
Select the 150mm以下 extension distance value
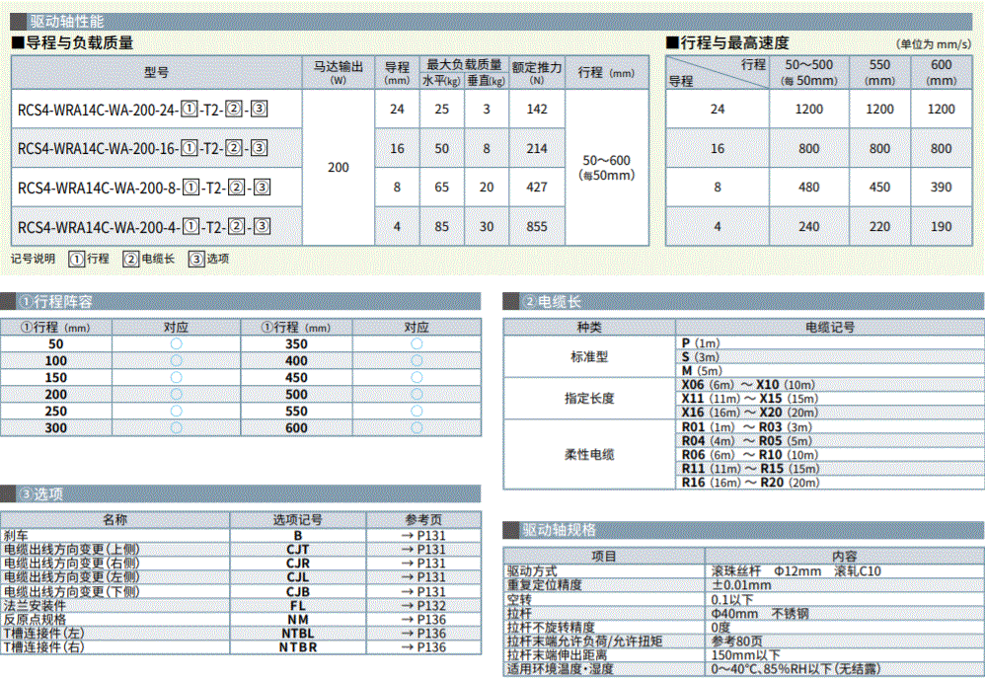(746, 654)
